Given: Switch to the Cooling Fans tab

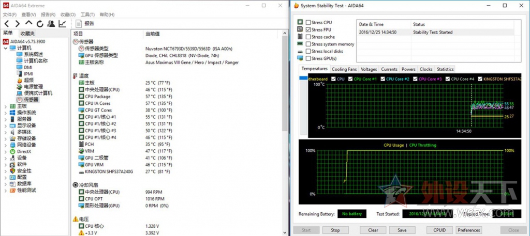Looking at the screenshot, I should [344, 69].
